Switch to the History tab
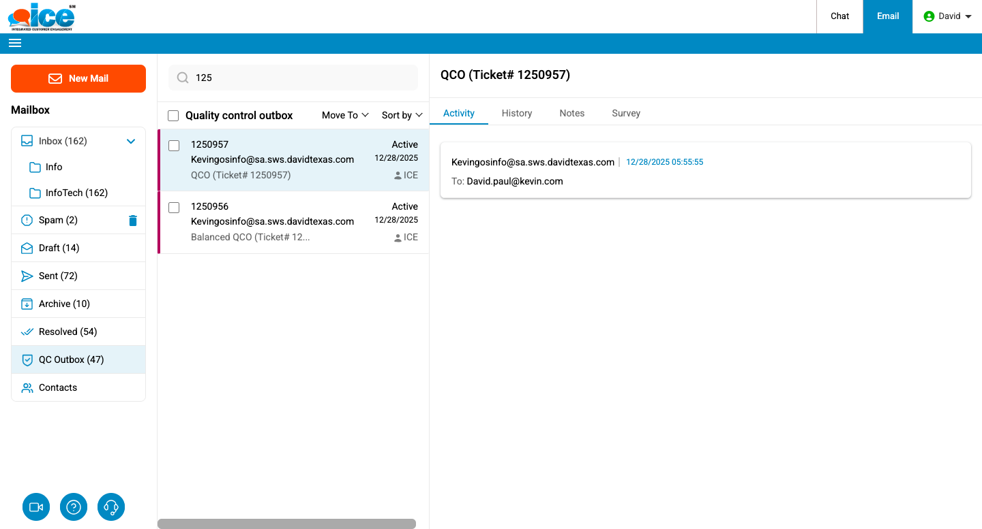Image resolution: width=982 pixels, height=529 pixels. 516,113
